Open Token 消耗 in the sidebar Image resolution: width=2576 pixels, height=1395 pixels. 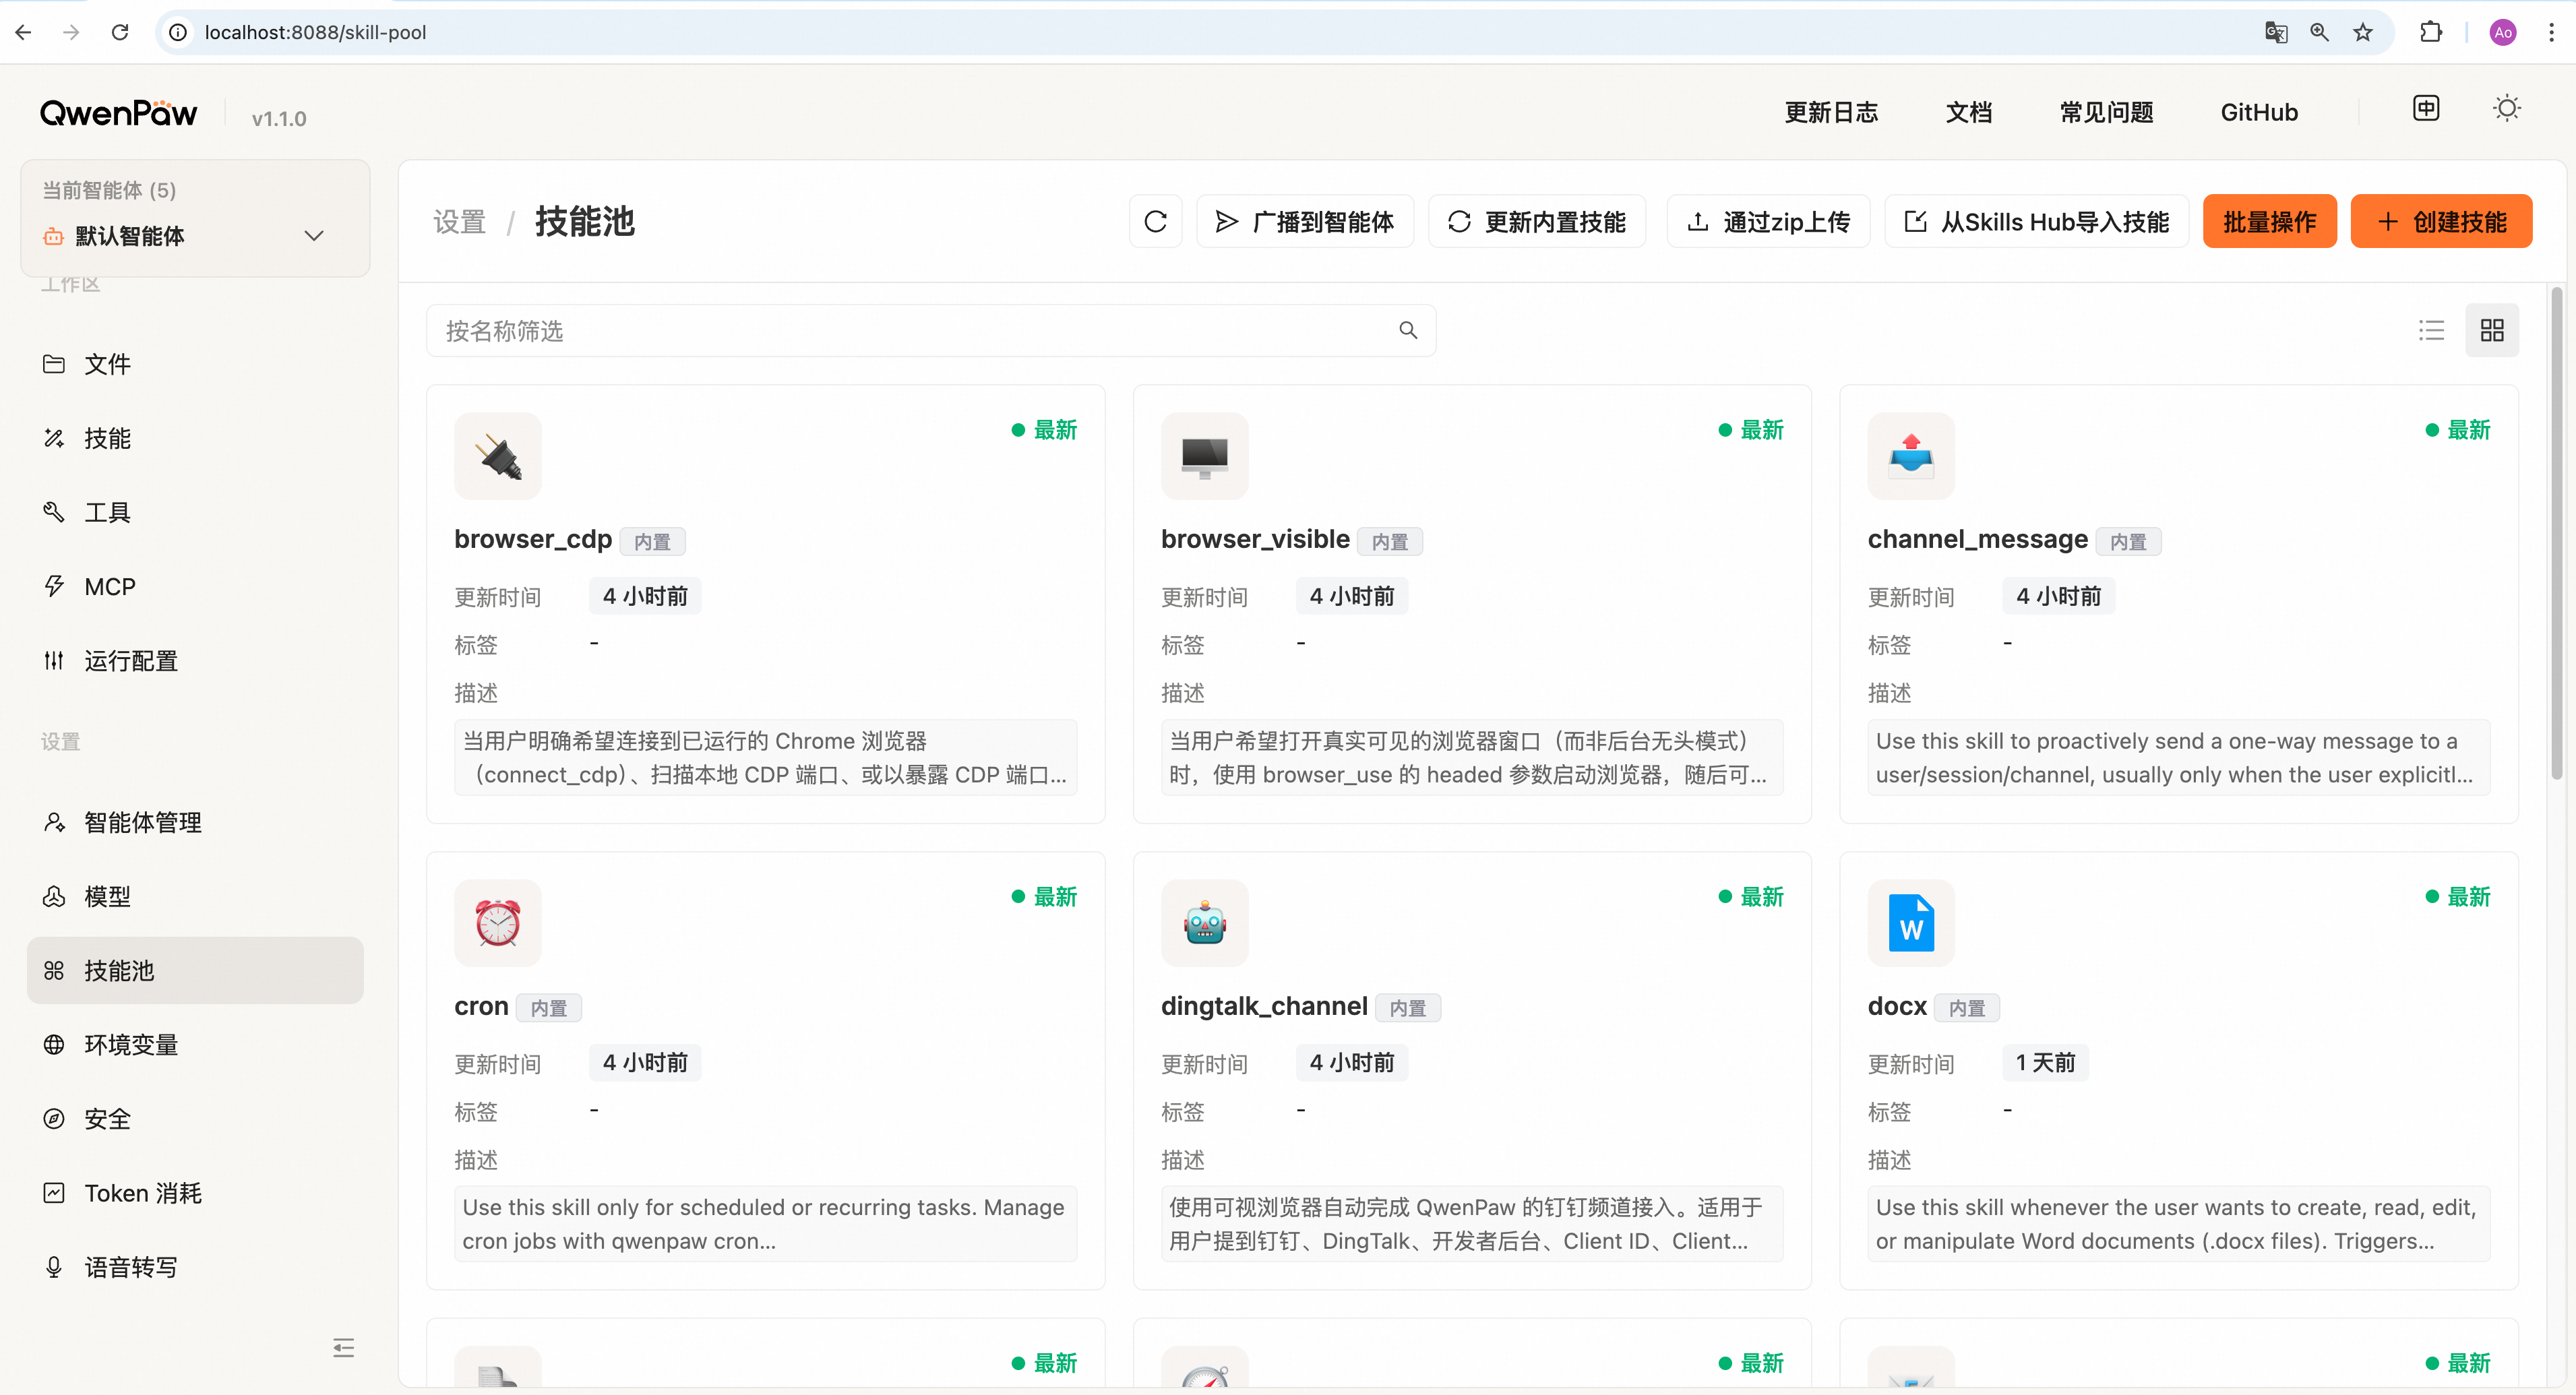tap(195, 1193)
